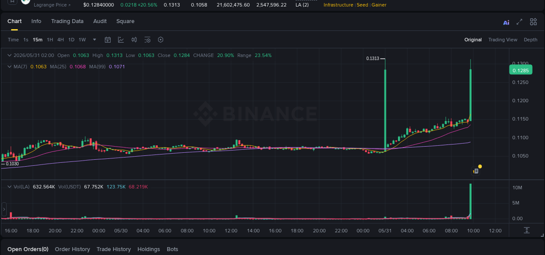This screenshot has height=255, width=545.
Task: Click the 10M volume axis label
Action: (x=517, y=188)
